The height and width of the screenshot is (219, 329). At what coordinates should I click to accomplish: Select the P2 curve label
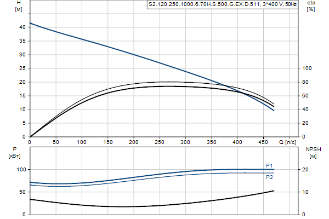pos(269,177)
